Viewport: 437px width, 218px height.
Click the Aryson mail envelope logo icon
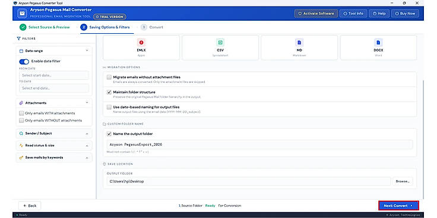22,14
